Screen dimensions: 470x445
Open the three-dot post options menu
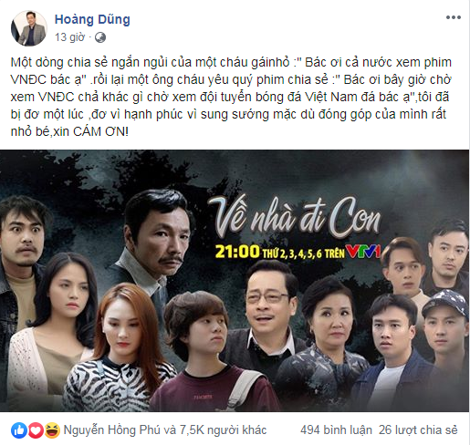click(x=454, y=17)
